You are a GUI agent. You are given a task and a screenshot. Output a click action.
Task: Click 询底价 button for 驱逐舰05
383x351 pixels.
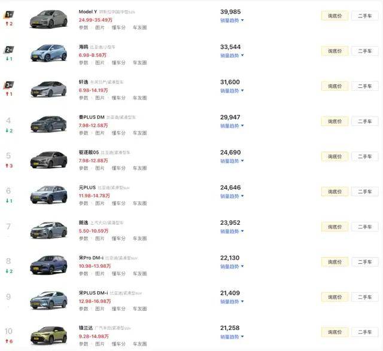click(x=335, y=157)
